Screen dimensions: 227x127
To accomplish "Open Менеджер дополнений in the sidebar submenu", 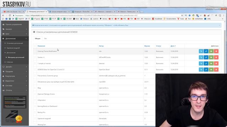I will pyautogui.click(x=16, y=57).
